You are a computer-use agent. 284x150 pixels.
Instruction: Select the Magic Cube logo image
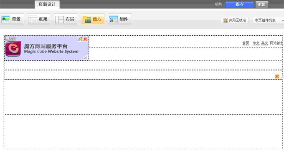pos(13,49)
